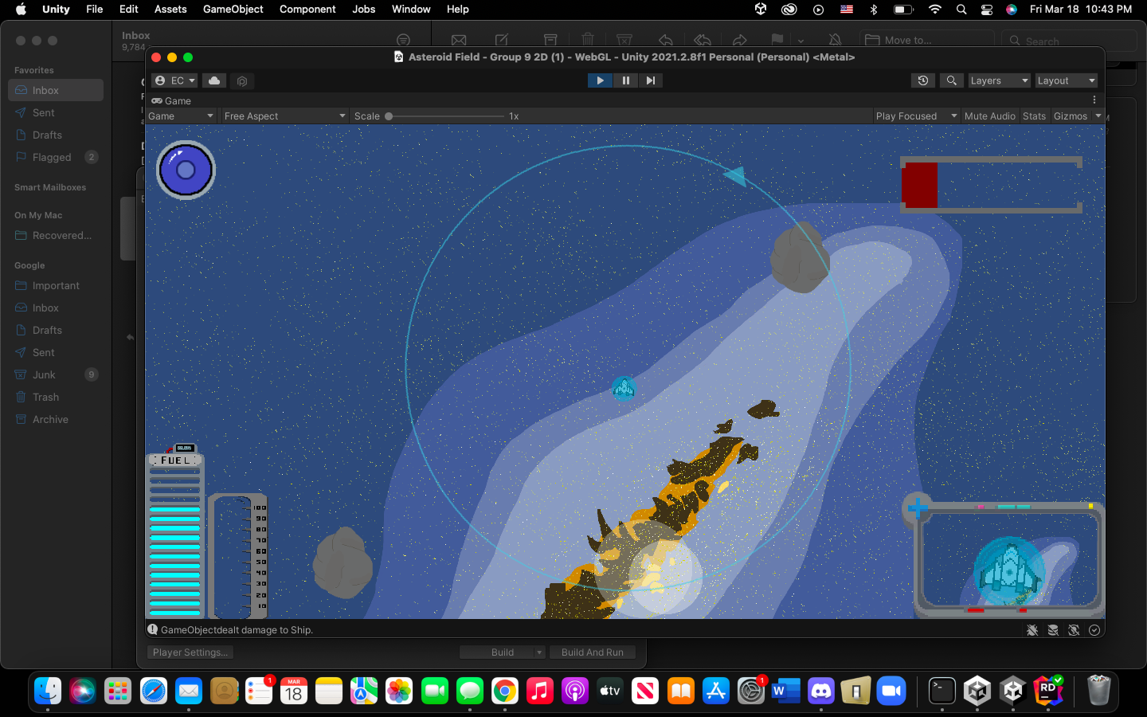Viewport: 1147px width, 717px height.
Task: Click the Build And Run button
Action: pyautogui.click(x=593, y=652)
